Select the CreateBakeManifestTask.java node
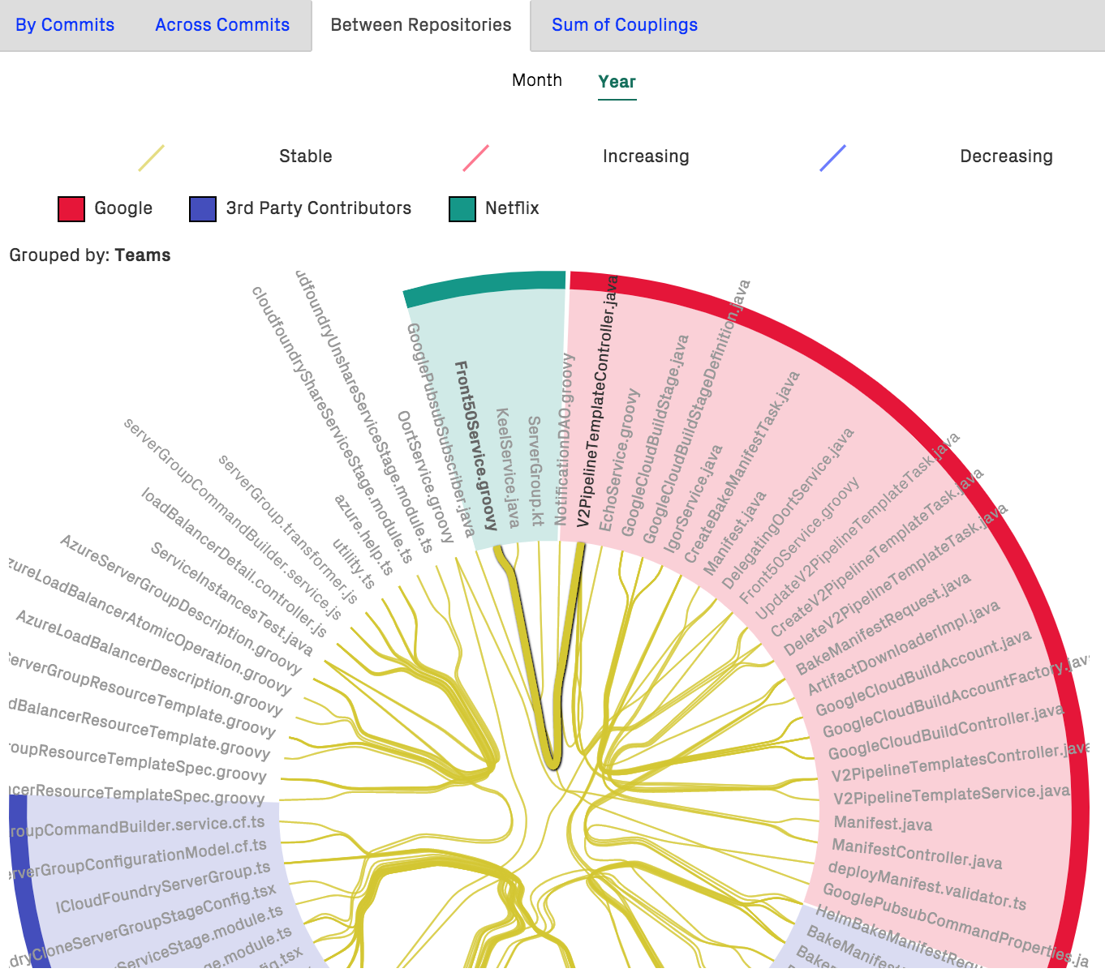 point(742,468)
